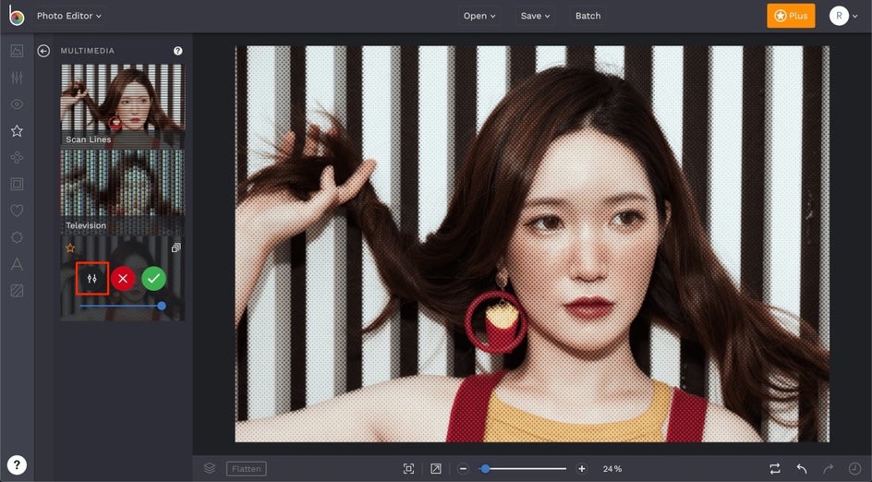
Task: Go back with Multimedia arrow icon
Action: (x=43, y=51)
